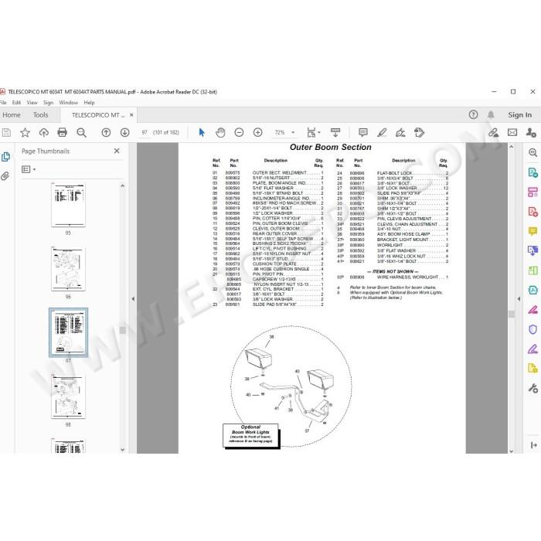Select page 96 thumbnail
The image size is (541, 541).
[68, 269]
